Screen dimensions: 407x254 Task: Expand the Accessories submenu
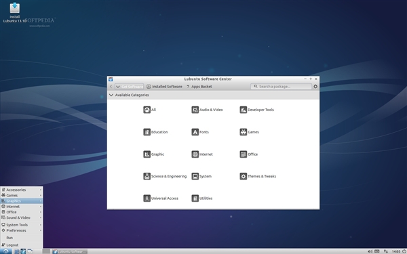point(22,190)
